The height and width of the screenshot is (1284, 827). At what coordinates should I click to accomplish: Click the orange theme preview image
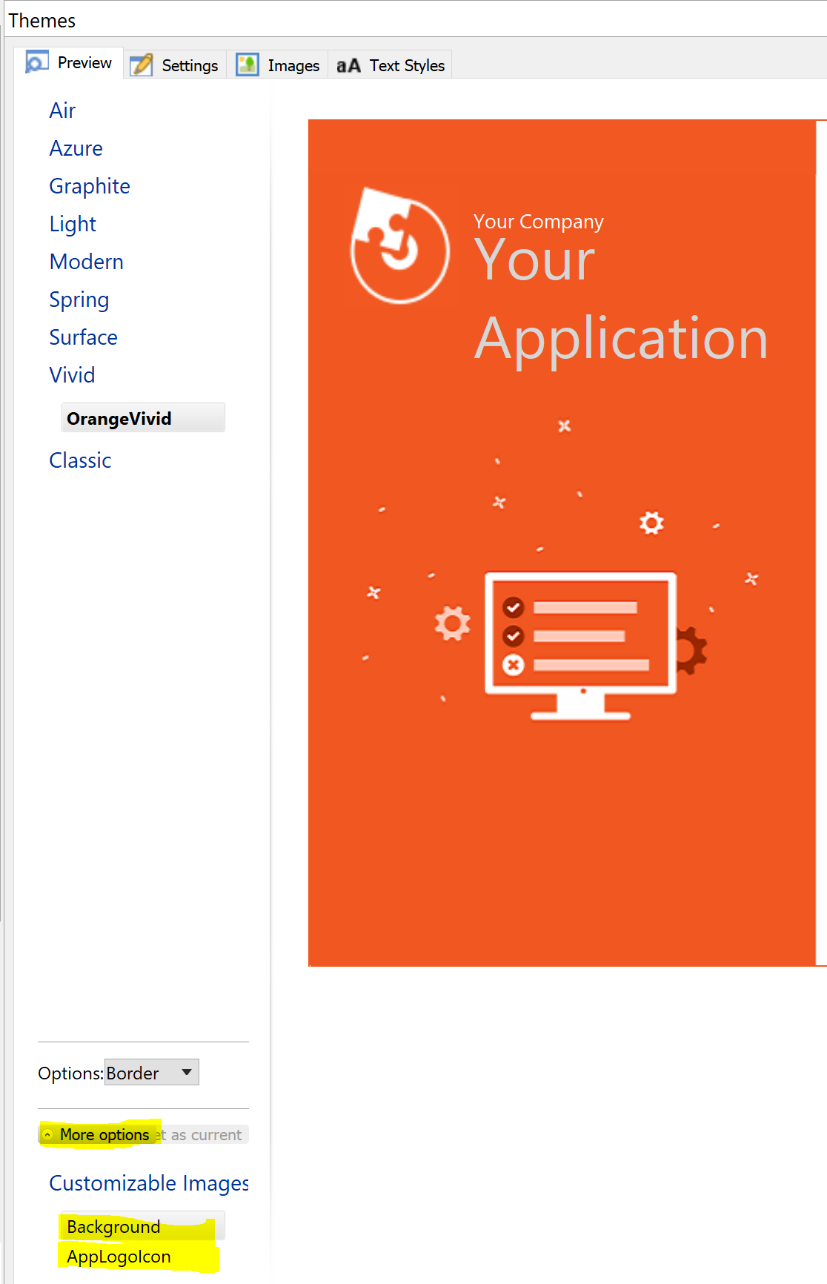click(562, 815)
